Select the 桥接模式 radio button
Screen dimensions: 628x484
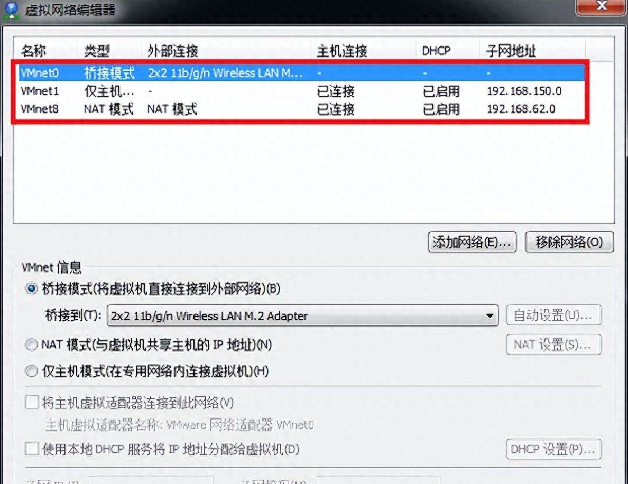(32, 288)
